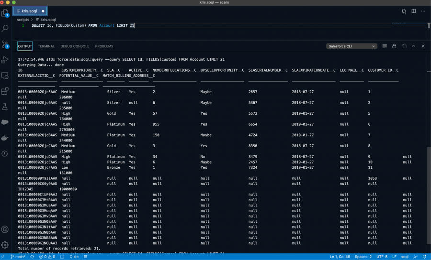The image size is (431, 260).
Task: Switch to the OUTPUT tab
Action: pyautogui.click(x=25, y=46)
